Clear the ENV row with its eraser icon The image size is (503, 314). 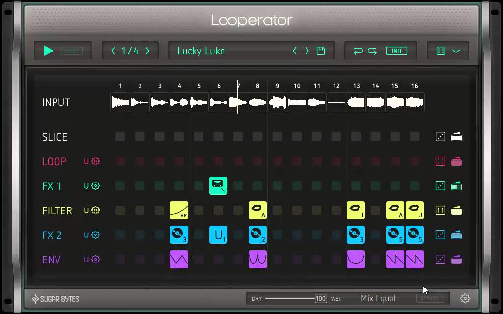tap(456, 259)
